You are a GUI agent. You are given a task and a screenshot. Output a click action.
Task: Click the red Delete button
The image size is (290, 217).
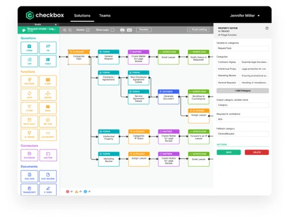pyautogui.click(x=257, y=152)
